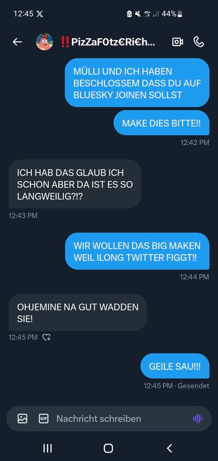This screenshot has height=461, width=218.
Task: Tap the X notification icon in the status bar
Action: pos(40,14)
